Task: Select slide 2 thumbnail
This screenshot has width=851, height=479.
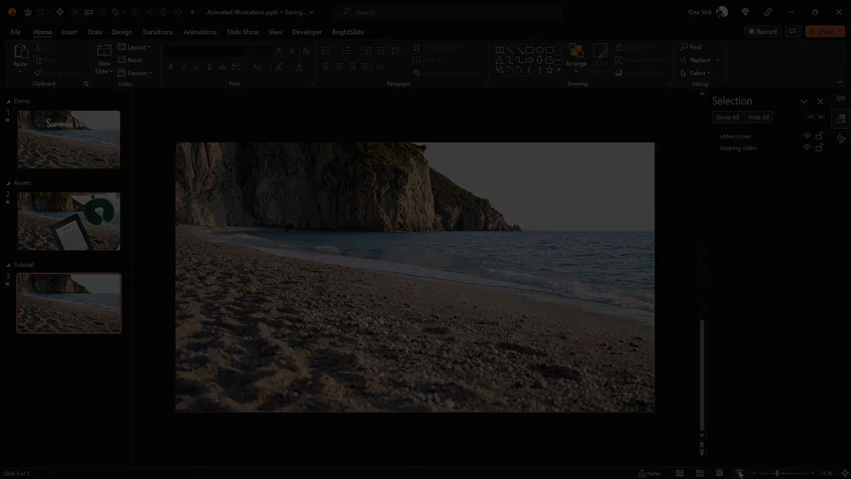Action: click(x=69, y=221)
